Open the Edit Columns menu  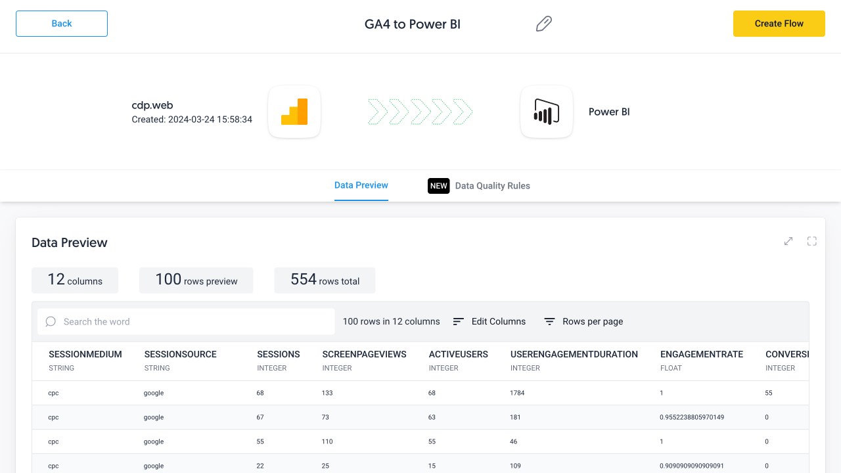pyautogui.click(x=498, y=321)
